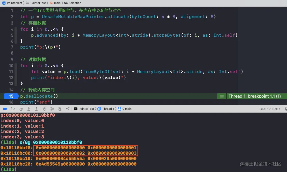Click line number 7 in gutter
Screen dimensions: 287x172
click(x=12, y=47)
